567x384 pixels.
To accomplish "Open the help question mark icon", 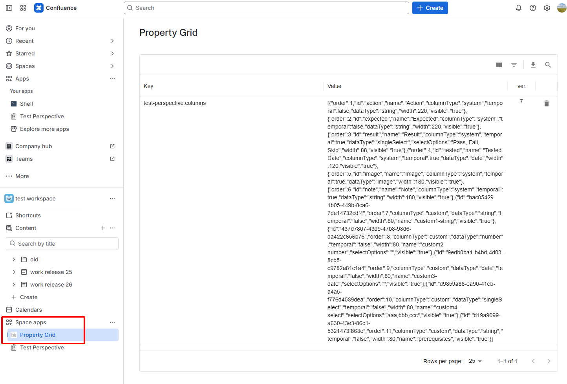I will pos(532,8).
